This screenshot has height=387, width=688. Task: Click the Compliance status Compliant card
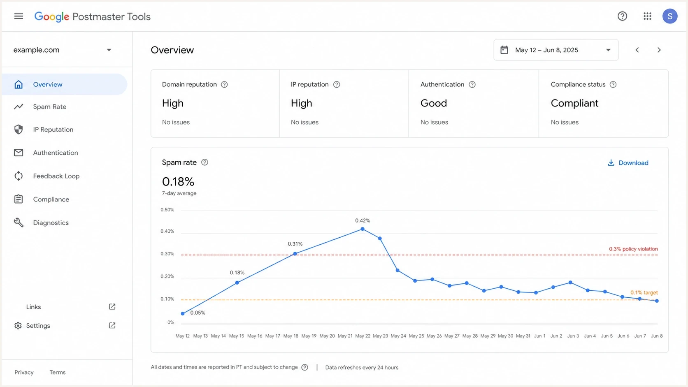[604, 103]
